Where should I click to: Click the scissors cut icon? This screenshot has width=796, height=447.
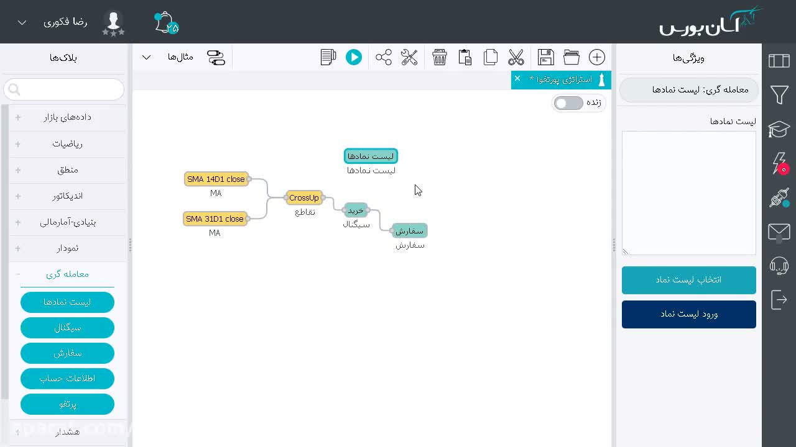516,57
